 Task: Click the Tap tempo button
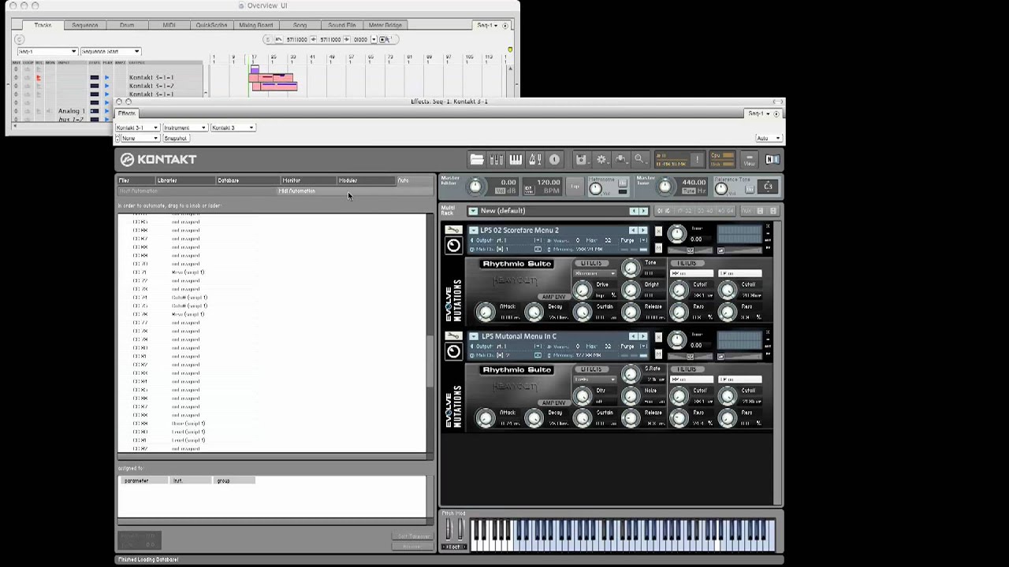point(575,187)
